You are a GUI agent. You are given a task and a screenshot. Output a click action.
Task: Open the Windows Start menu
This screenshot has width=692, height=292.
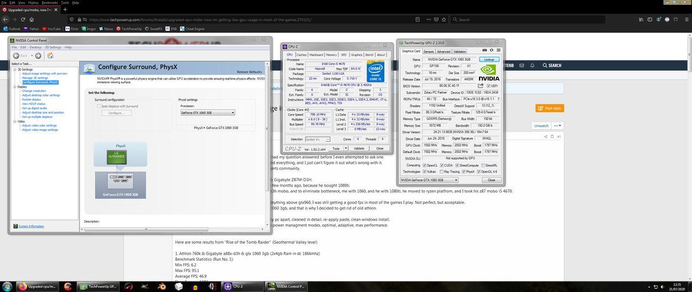pos(7,286)
